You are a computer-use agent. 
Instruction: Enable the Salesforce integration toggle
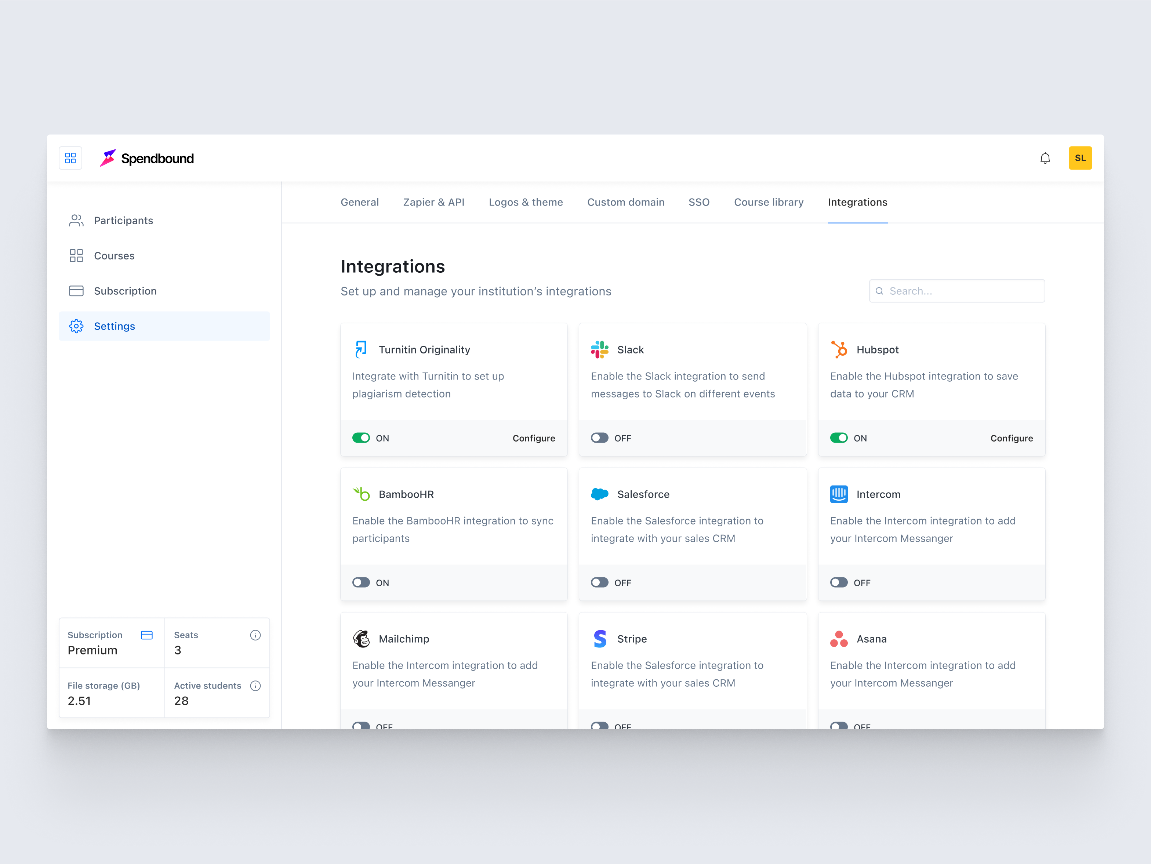point(599,582)
